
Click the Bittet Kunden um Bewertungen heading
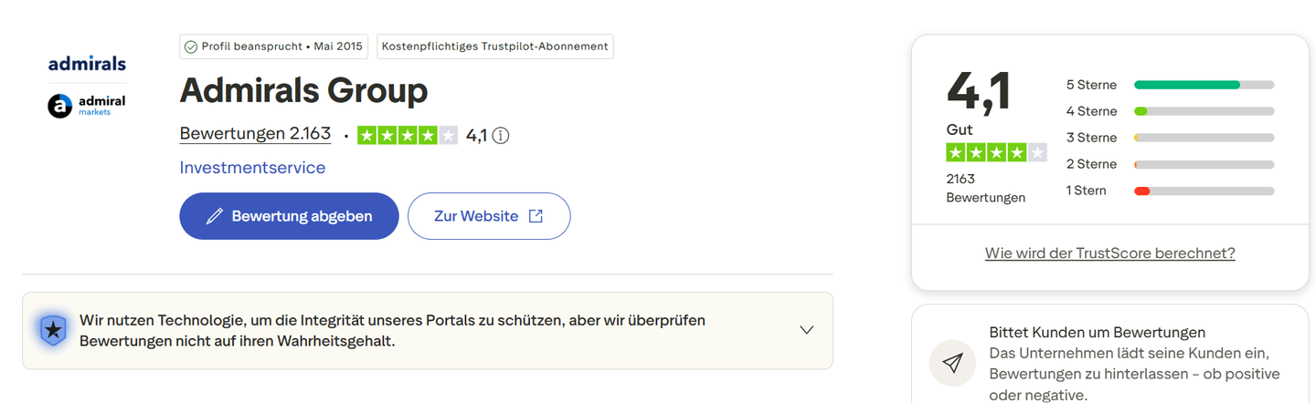pos(1097,332)
